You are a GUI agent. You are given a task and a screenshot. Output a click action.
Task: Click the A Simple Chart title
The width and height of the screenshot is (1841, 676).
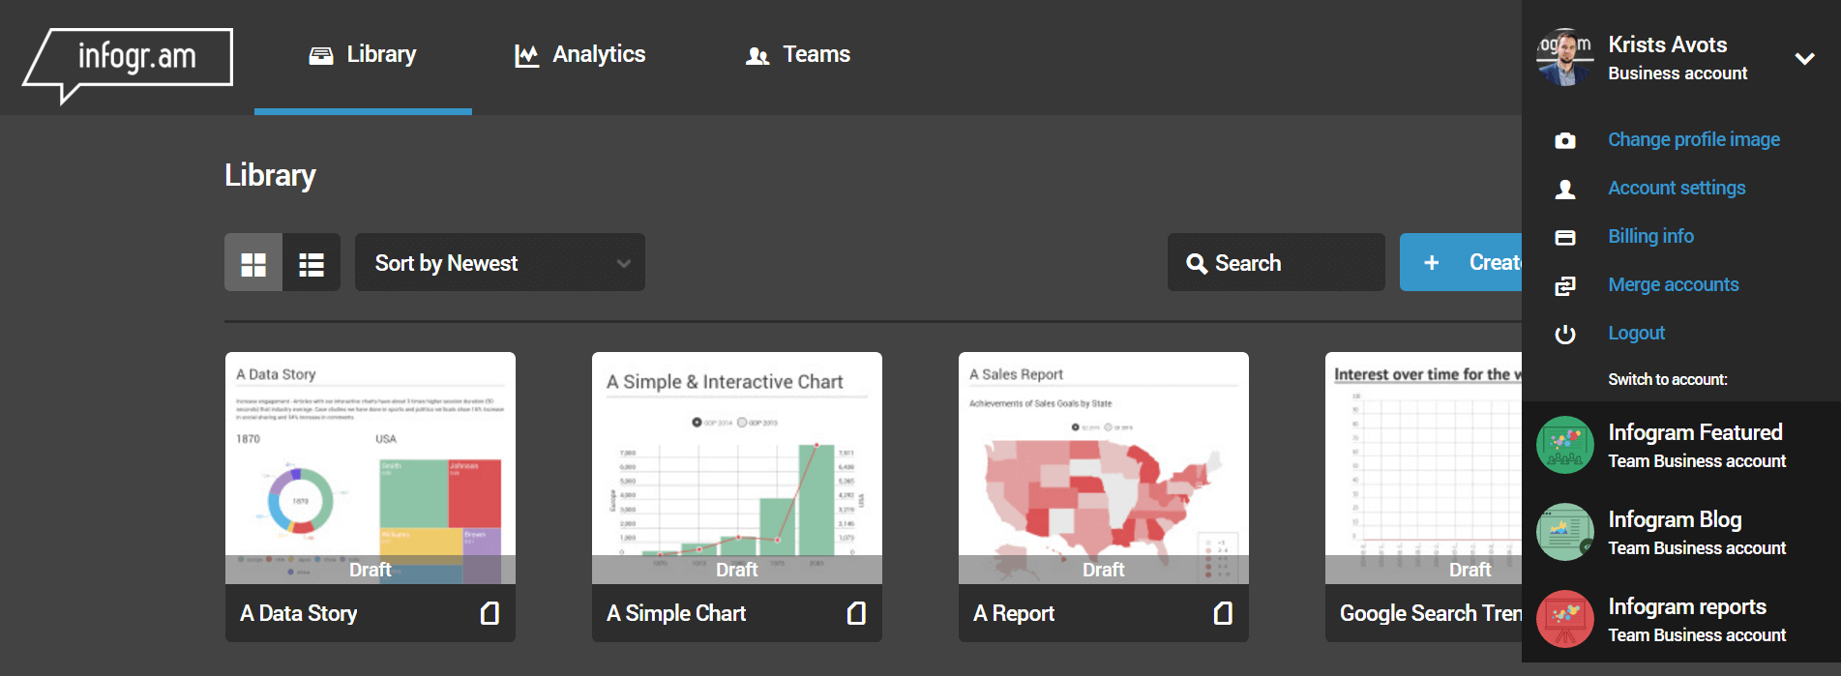(x=676, y=613)
